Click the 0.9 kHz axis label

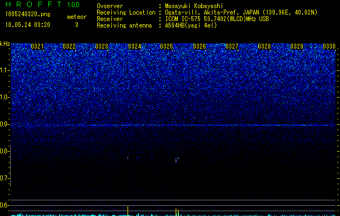pyautogui.click(x=4, y=124)
